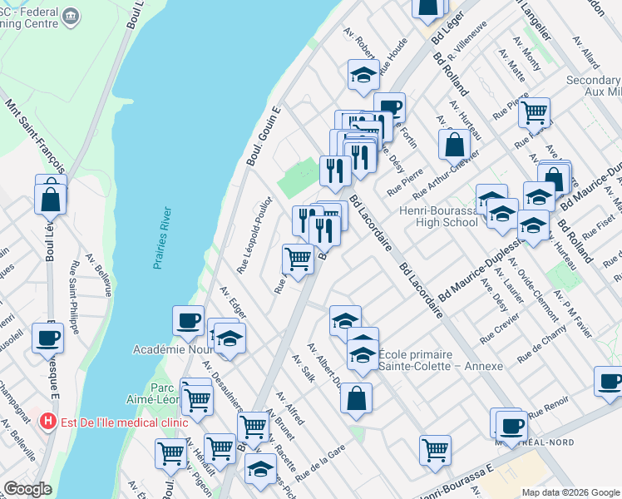Click the Map data ©2026 Google attribution
The width and height of the screenshot is (622, 499).
pyautogui.click(x=571, y=492)
